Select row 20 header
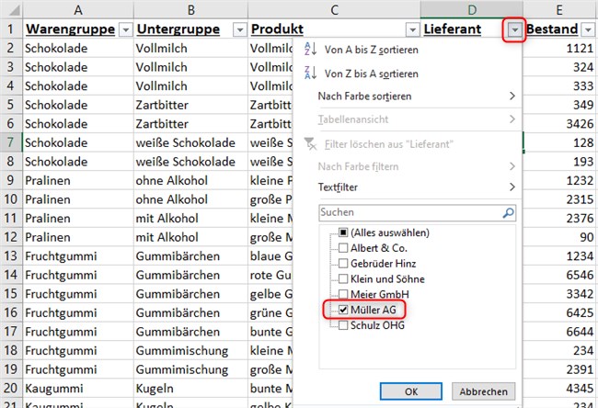Viewport: 598px width, 408px height. [11, 388]
